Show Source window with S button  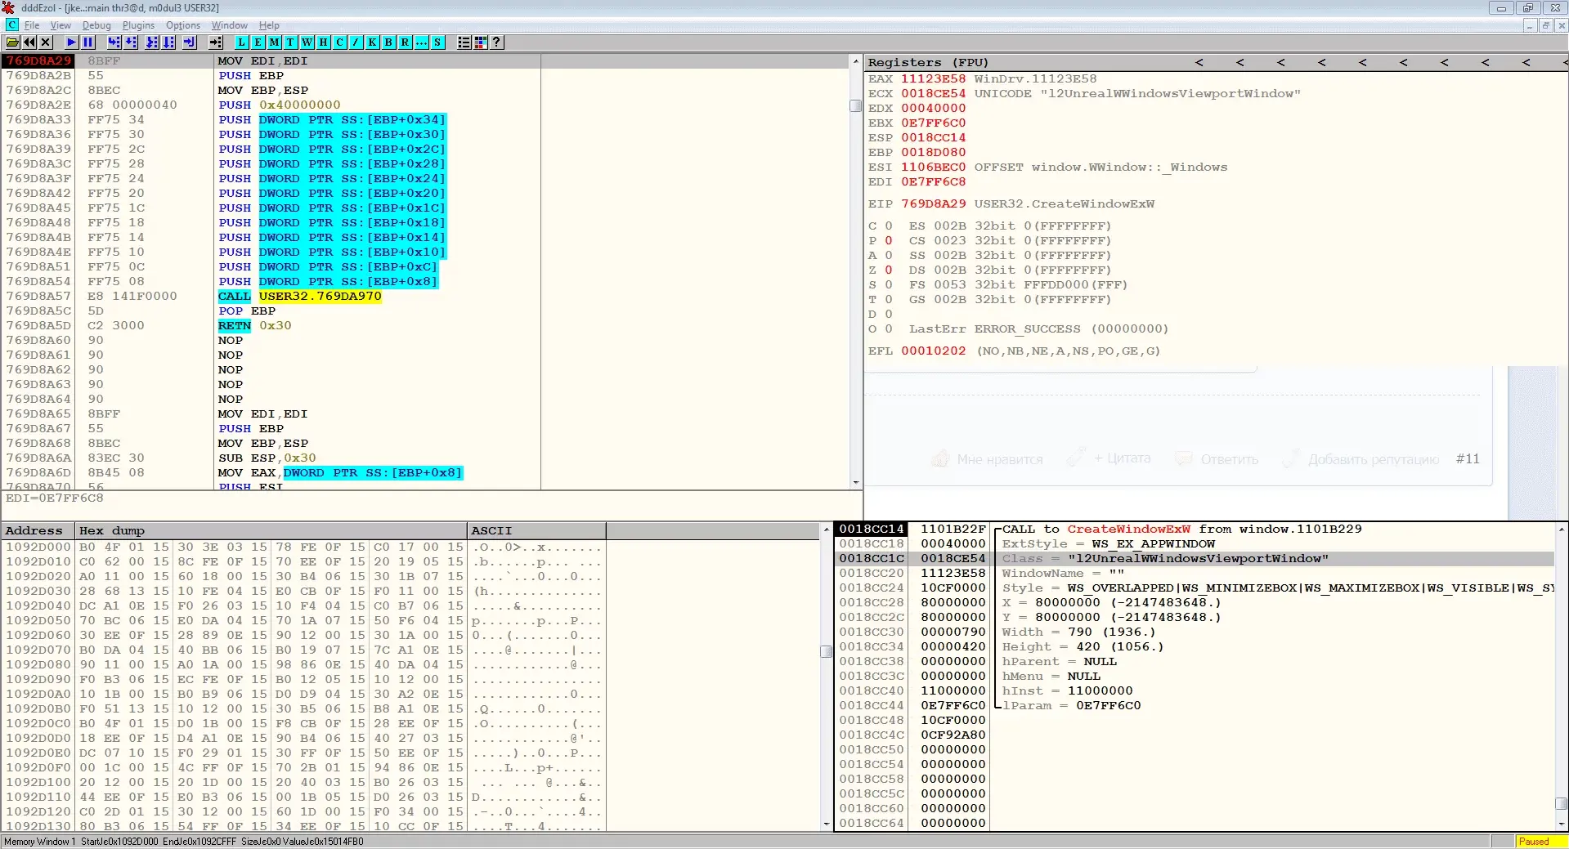pos(437,42)
